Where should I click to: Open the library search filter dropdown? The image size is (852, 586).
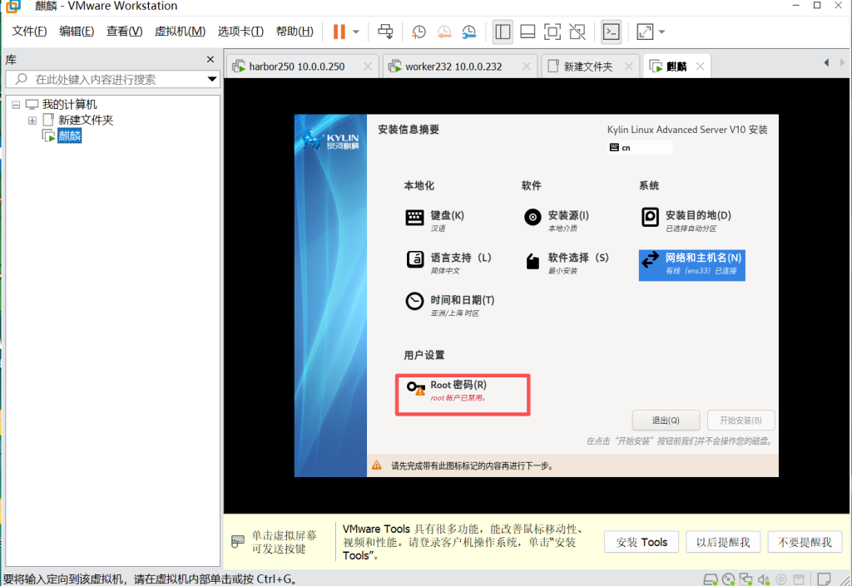pyautogui.click(x=212, y=80)
